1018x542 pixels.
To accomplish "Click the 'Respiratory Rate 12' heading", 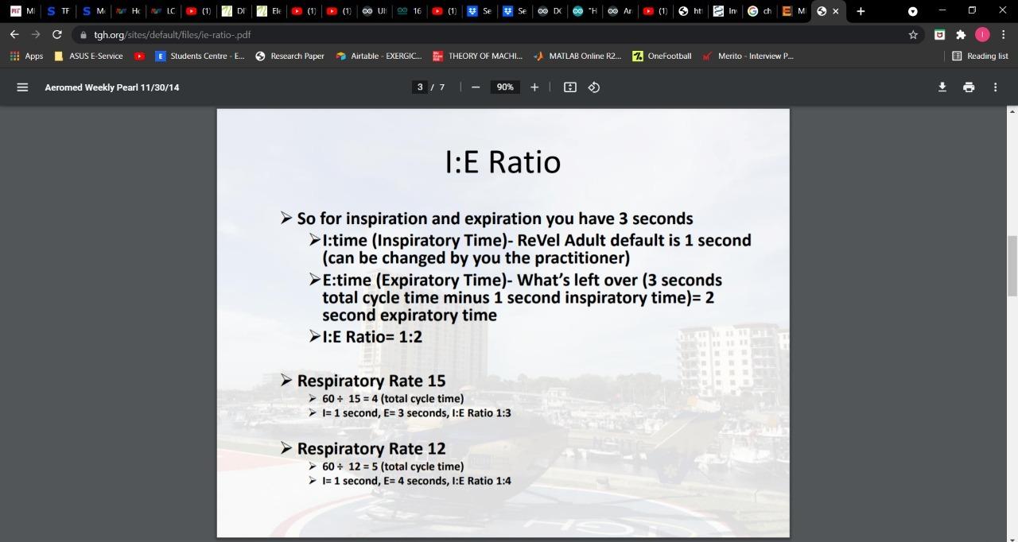I will (371, 448).
